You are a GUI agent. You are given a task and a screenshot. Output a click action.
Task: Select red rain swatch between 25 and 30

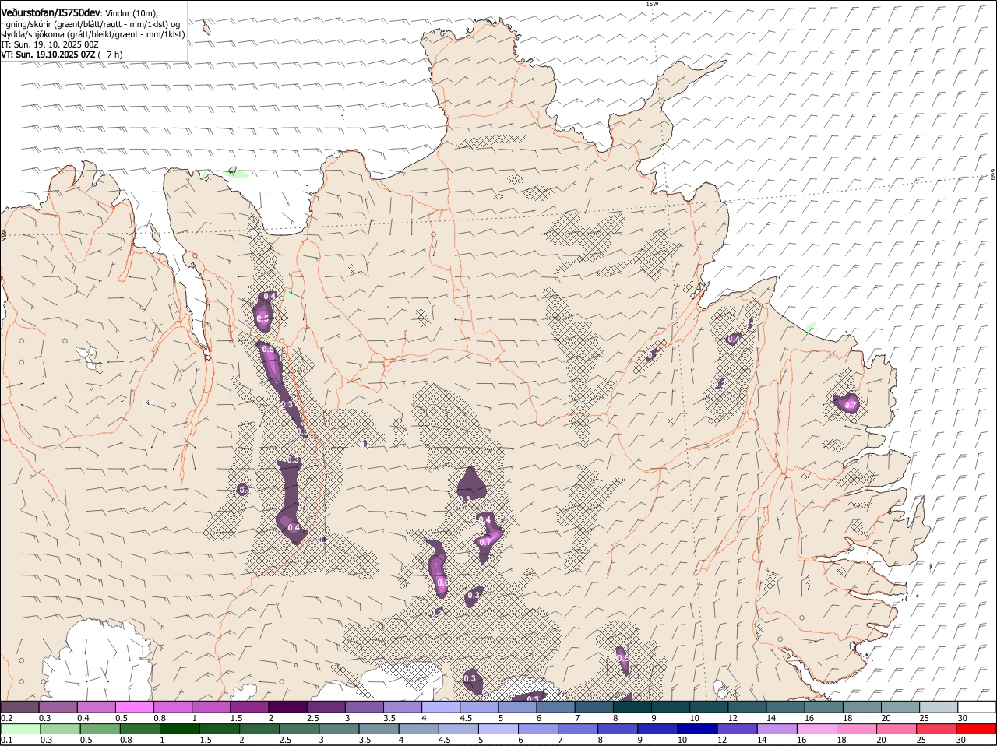[x=936, y=729]
